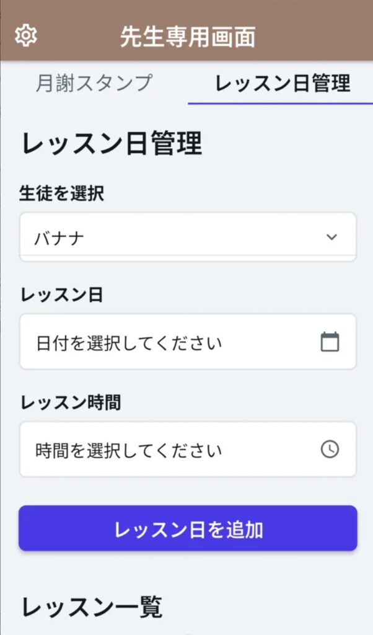
Task: Click the calendar icon in lesson date field
Action: click(x=330, y=342)
